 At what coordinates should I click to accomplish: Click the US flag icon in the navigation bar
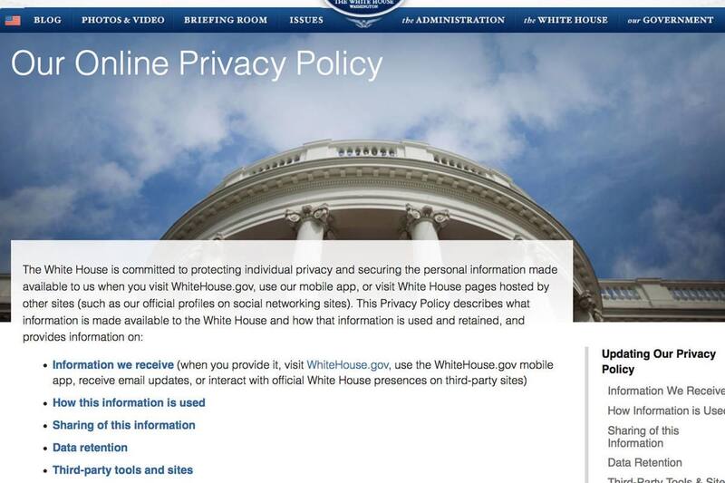coord(13,20)
